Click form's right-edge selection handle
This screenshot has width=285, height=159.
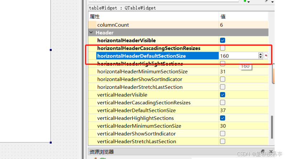51,50
